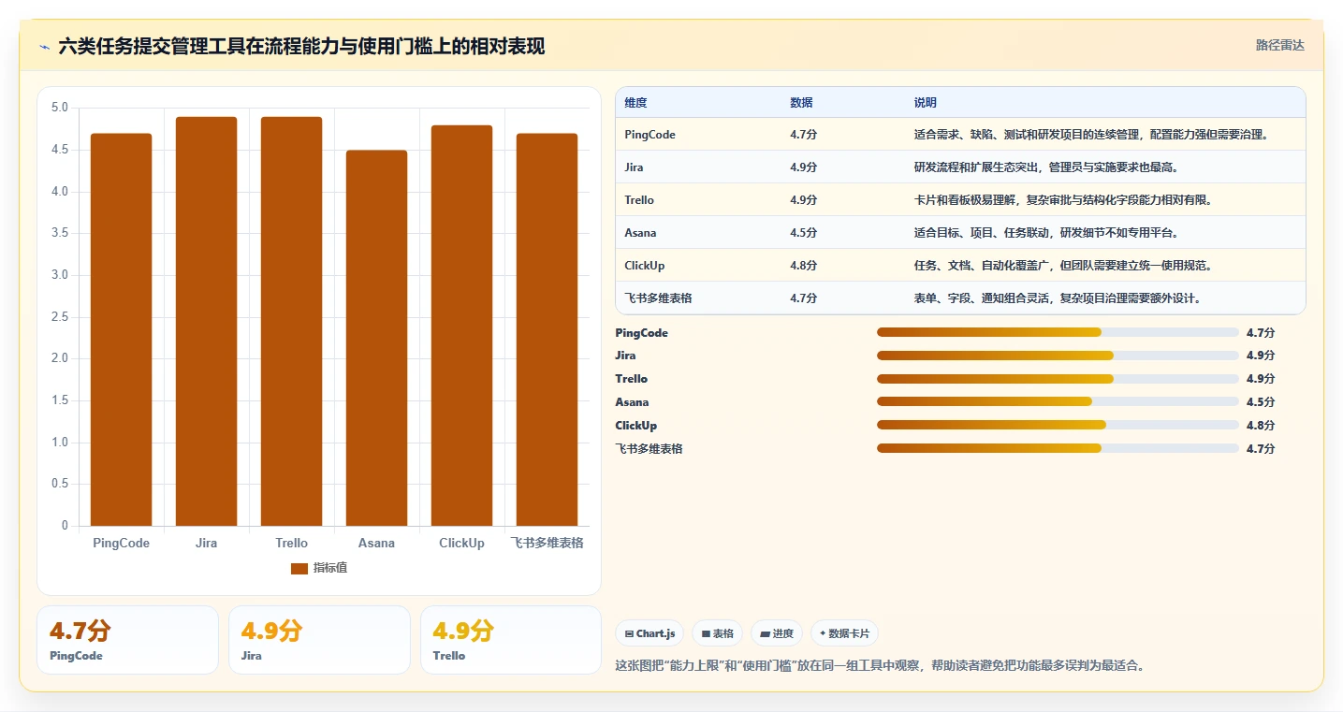Click the PingCode bar in the chart

[122, 329]
